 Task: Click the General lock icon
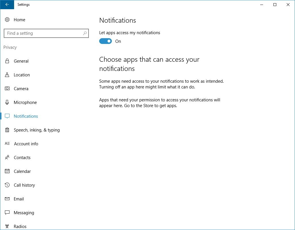(x=7, y=61)
